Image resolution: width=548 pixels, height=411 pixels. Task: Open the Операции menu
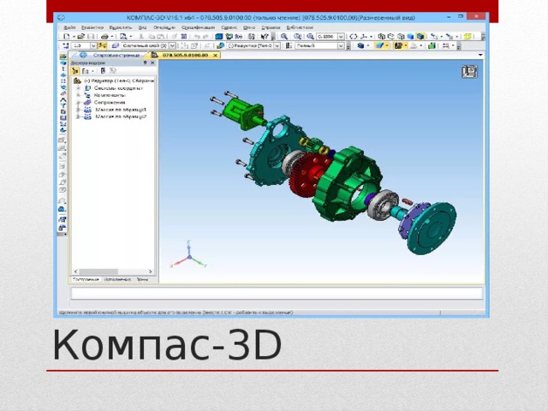point(164,27)
